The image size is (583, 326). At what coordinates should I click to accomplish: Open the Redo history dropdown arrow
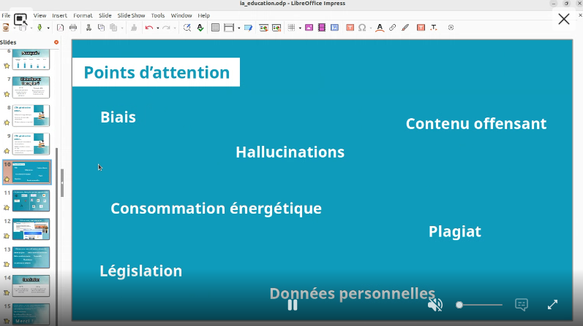point(175,28)
